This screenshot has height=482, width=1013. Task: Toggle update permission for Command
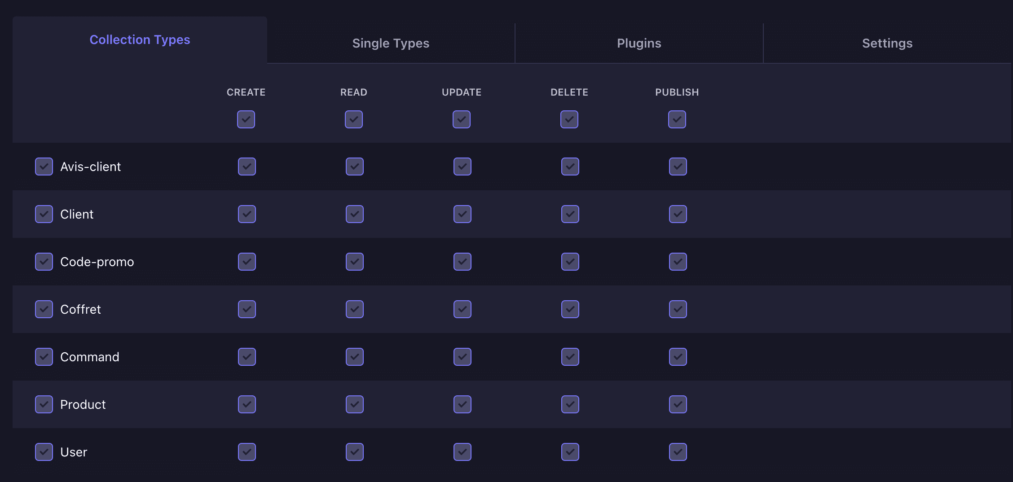(x=462, y=357)
